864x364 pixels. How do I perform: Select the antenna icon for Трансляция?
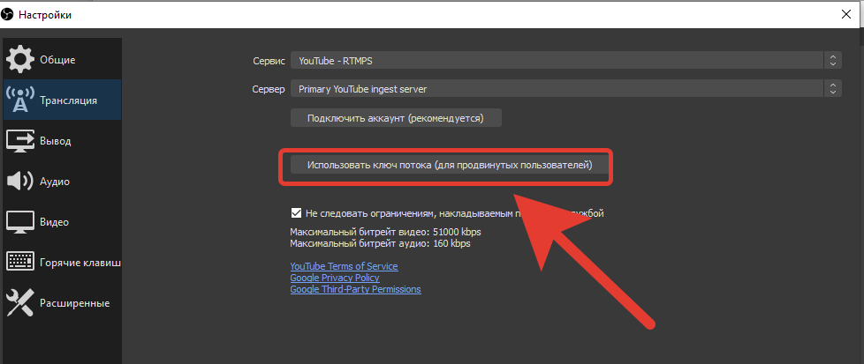tap(20, 100)
